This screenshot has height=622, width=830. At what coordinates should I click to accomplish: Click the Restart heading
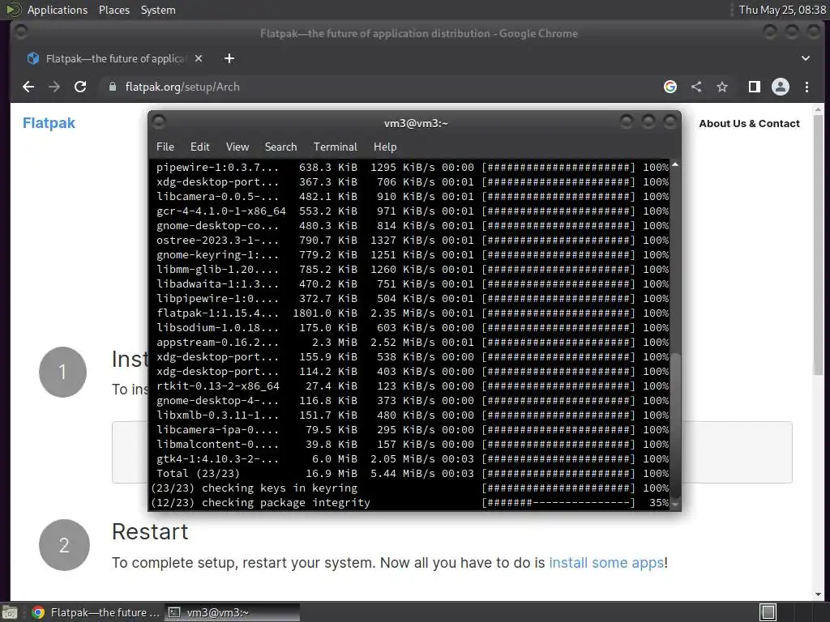click(150, 531)
